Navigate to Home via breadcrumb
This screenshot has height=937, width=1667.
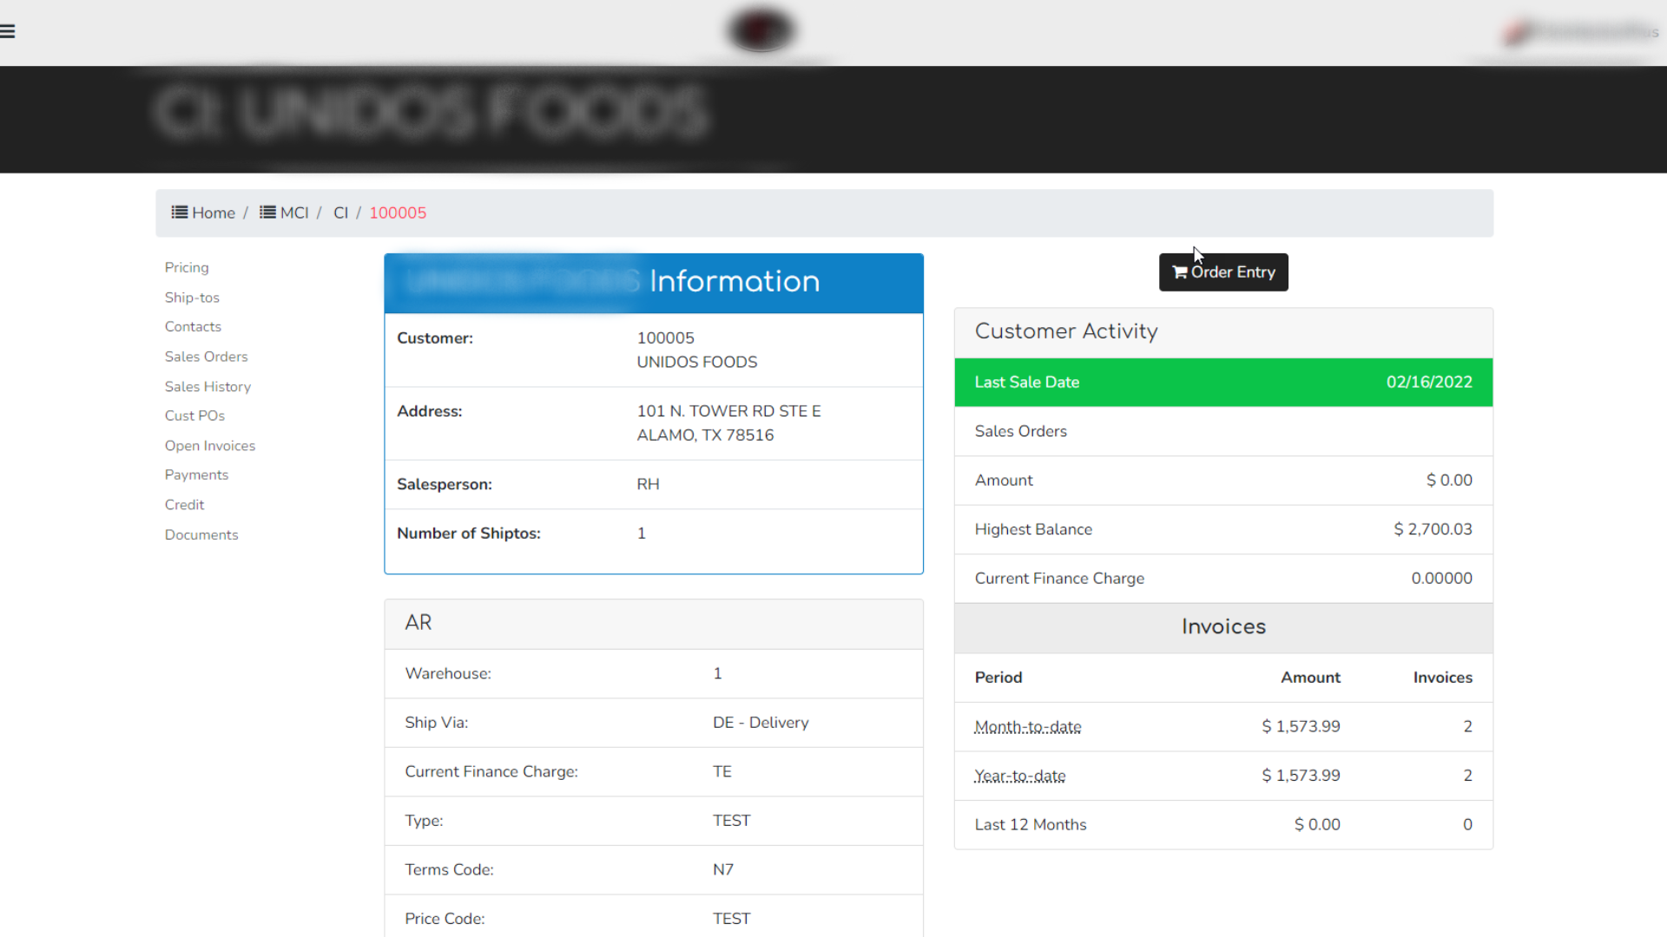pos(211,213)
